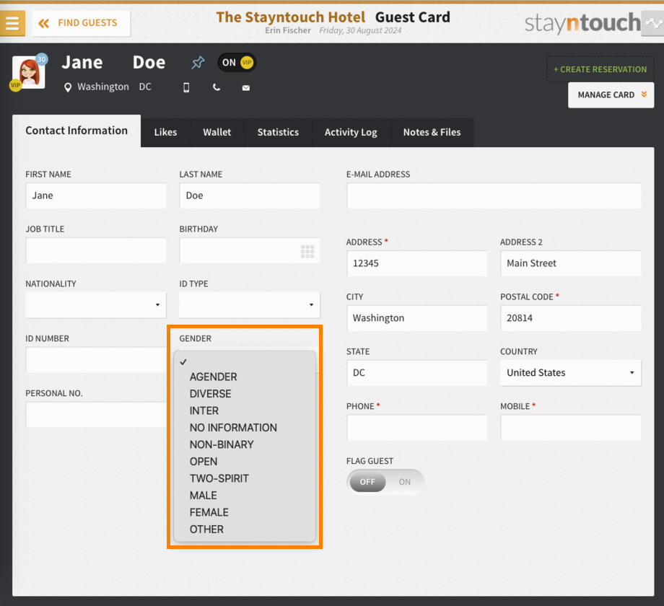Click the location pin icon beside Washington
This screenshot has height=606, width=664.
(x=67, y=87)
